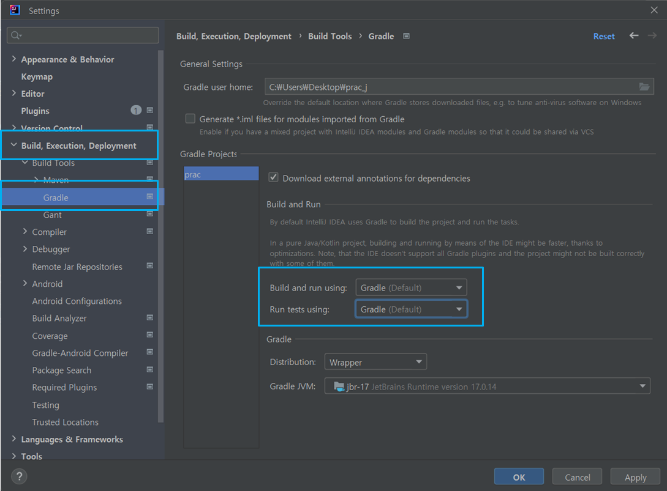The image size is (667, 491).
Task: Open Android Configurations settings
Action: [x=77, y=301]
